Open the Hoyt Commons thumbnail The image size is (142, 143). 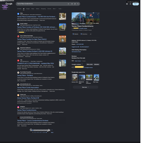pyautogui.click(x=89, y=77)
